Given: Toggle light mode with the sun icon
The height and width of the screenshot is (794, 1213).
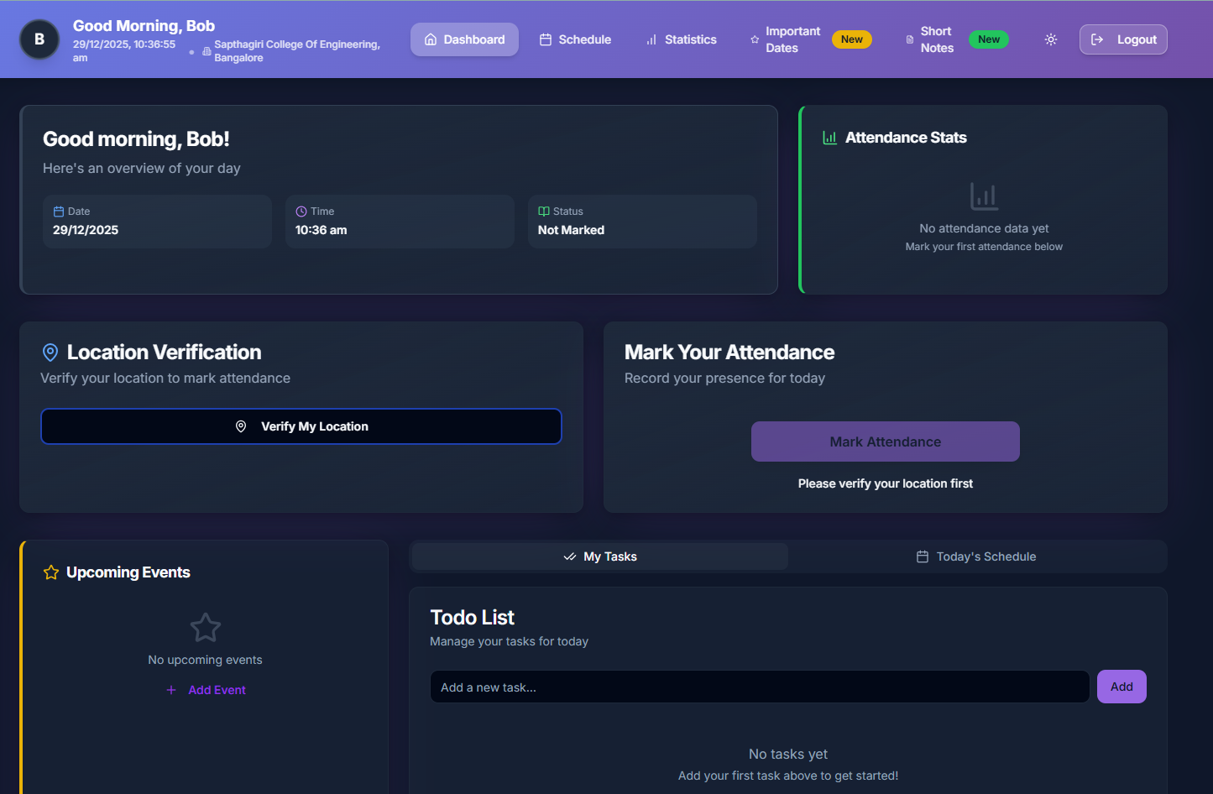Looking at the screenshot, I should tap(1050, 39).
